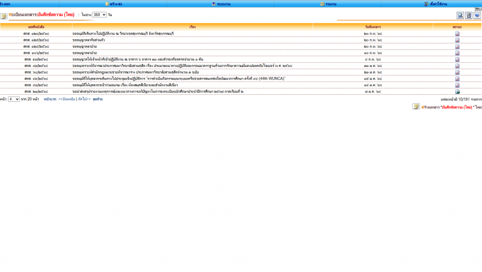Click status icon for the 44th WUNCA document
This screenshot has height=272, width=482.
point(457,79)
